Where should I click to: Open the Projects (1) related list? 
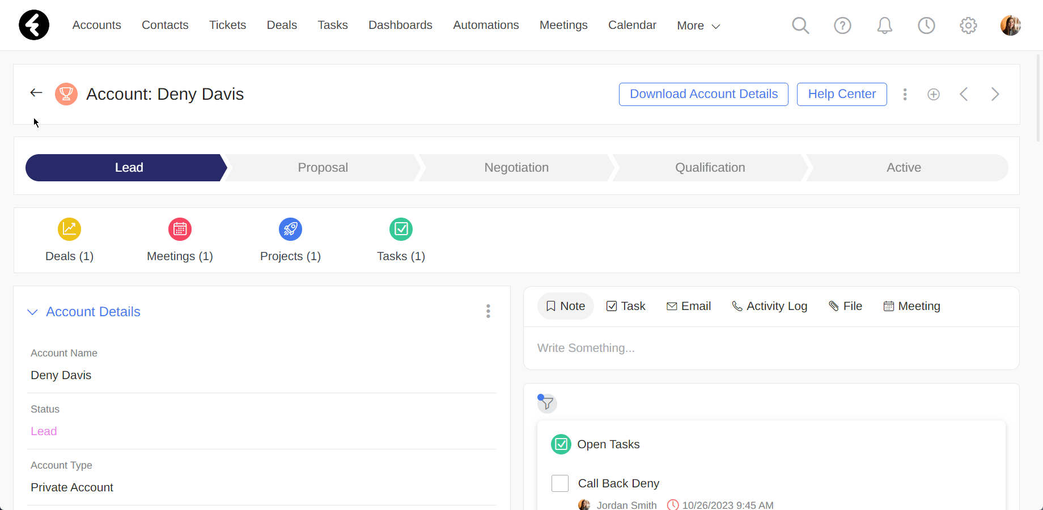pyautogui.click(x=290, y=256)
